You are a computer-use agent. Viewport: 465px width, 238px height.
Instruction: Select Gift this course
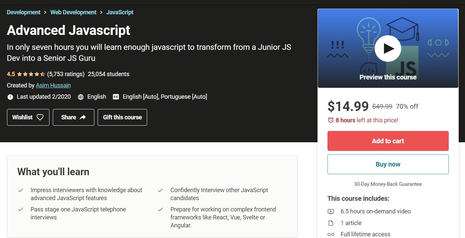click(122, 117)
